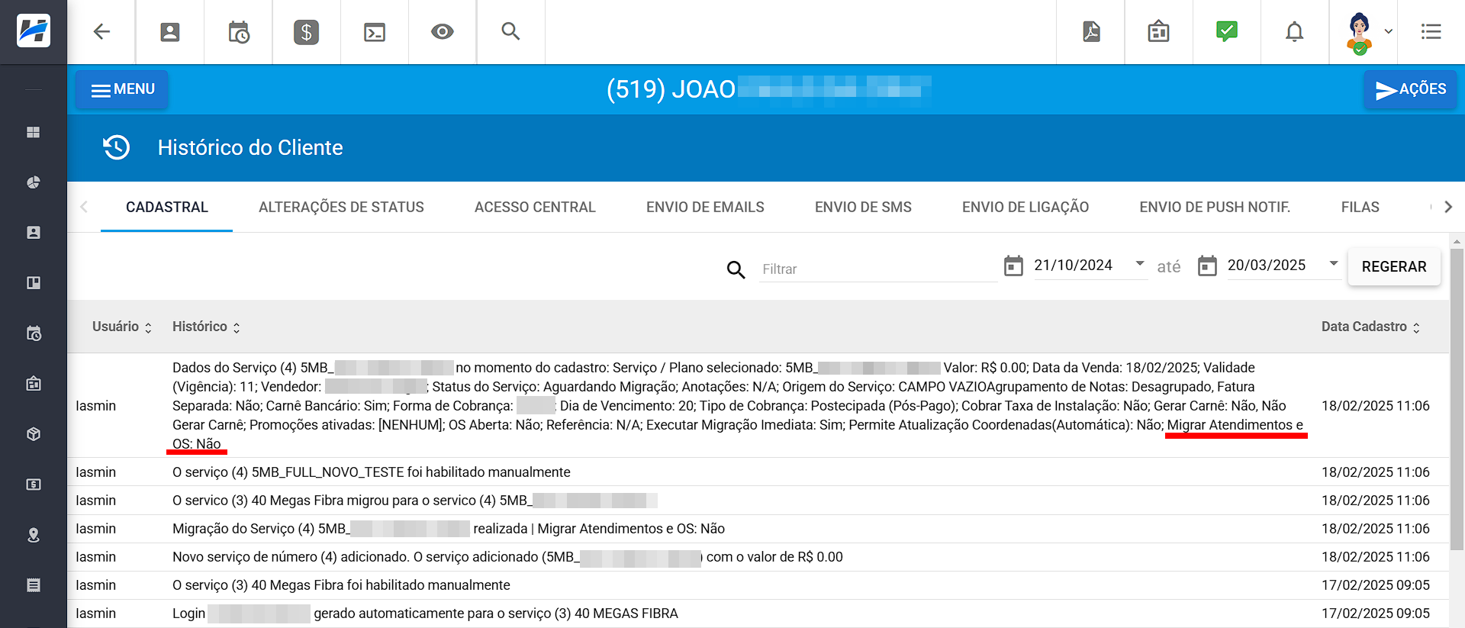
Task: Select the Login gerado automaticamente row
Action: pos(758,614)
